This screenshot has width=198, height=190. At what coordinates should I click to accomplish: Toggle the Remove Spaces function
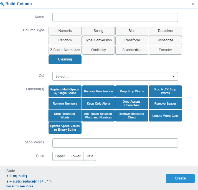[165, 103]
